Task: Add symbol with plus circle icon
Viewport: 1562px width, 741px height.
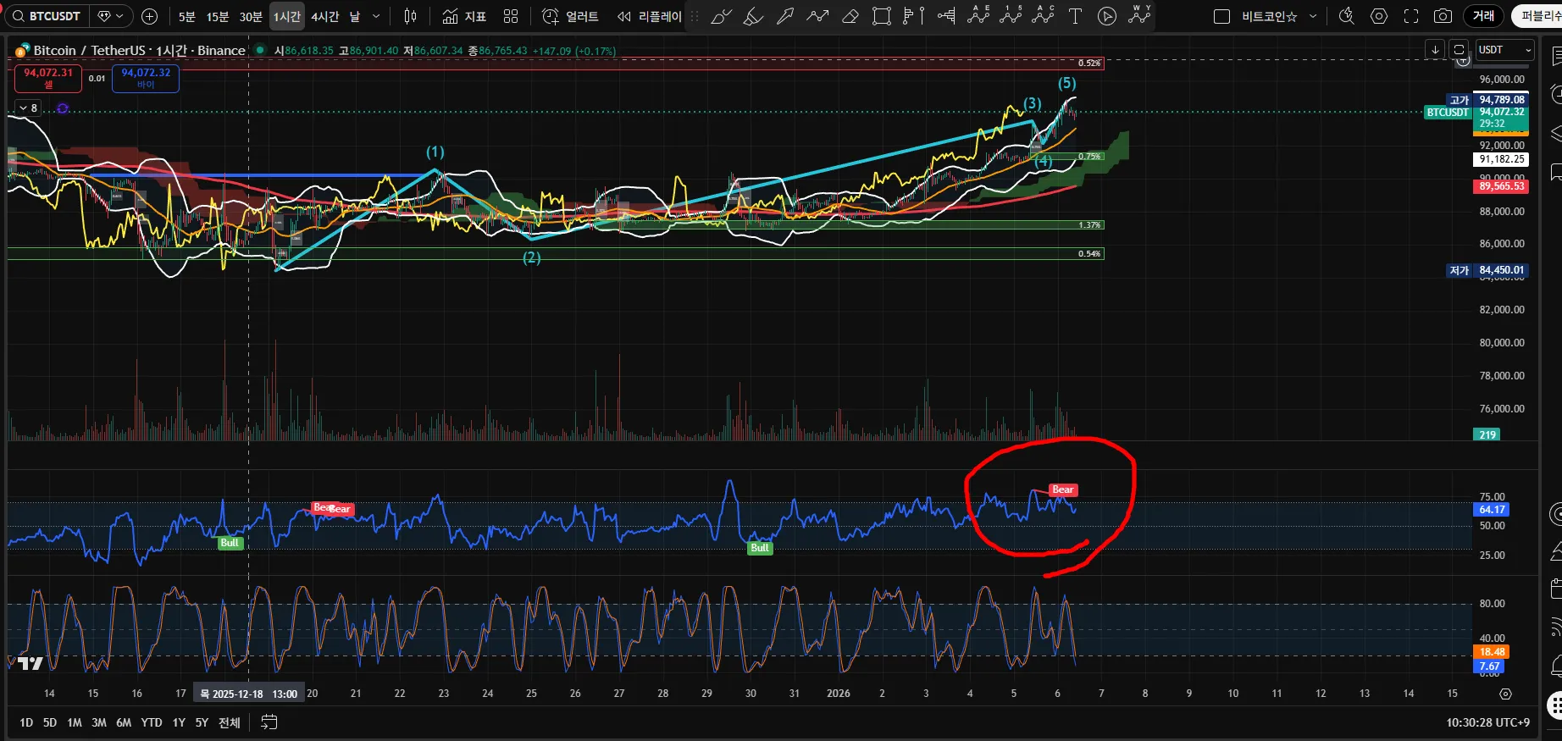Action: [x=150, y=16]
